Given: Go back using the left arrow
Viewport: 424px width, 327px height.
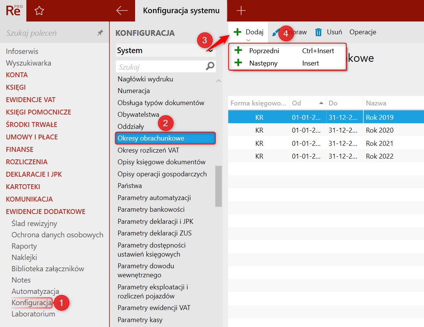Looking at the screenshot, I should coord(122,11).
